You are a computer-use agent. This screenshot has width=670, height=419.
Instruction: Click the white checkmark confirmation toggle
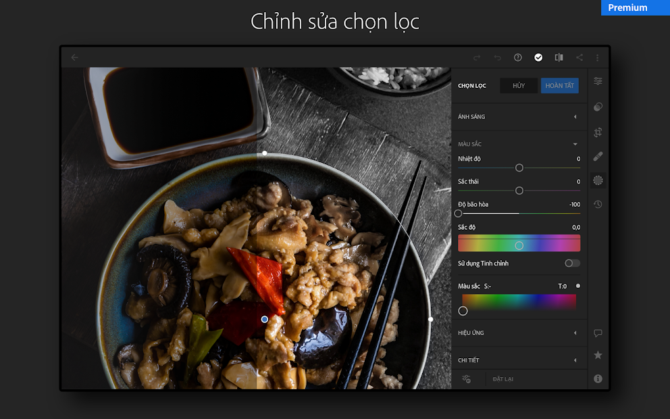[x=538, y=57]
